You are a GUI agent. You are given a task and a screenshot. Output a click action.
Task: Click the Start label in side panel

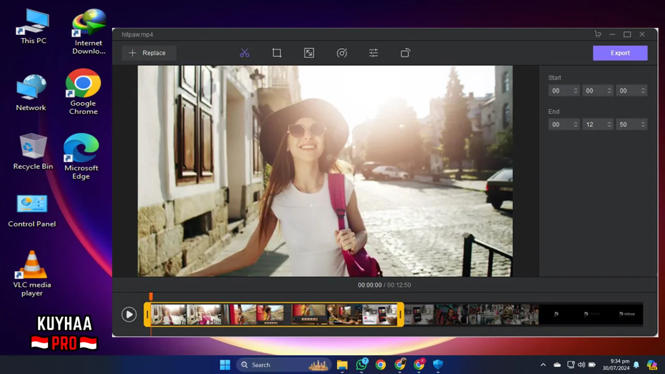(555, 78)
